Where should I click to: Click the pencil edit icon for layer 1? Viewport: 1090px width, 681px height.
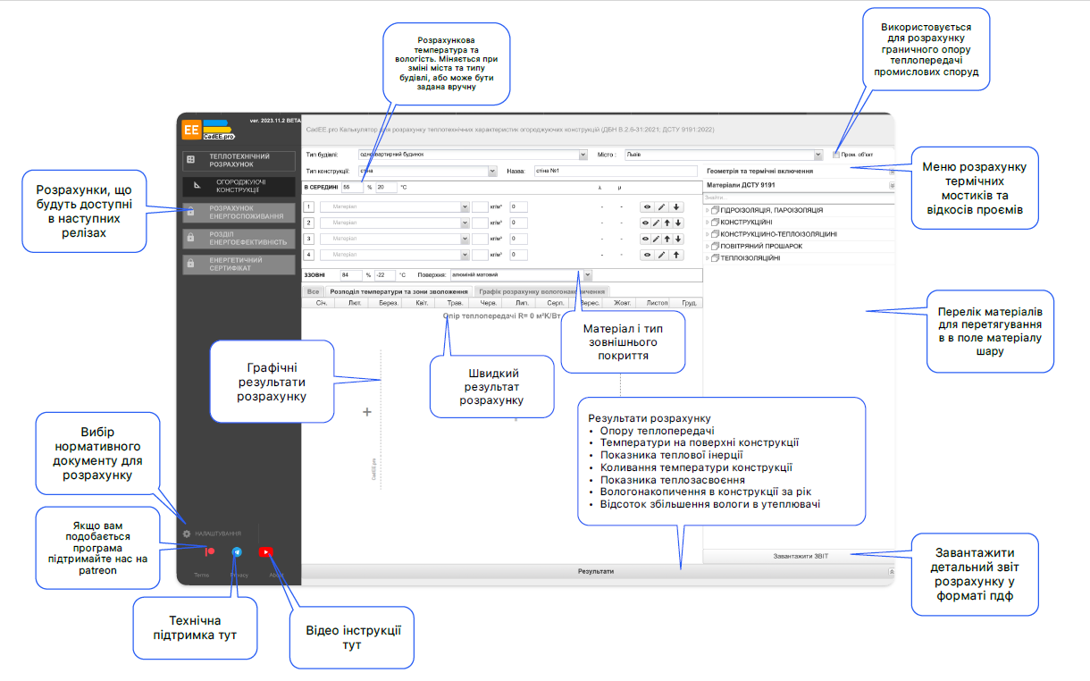(662, 206)
